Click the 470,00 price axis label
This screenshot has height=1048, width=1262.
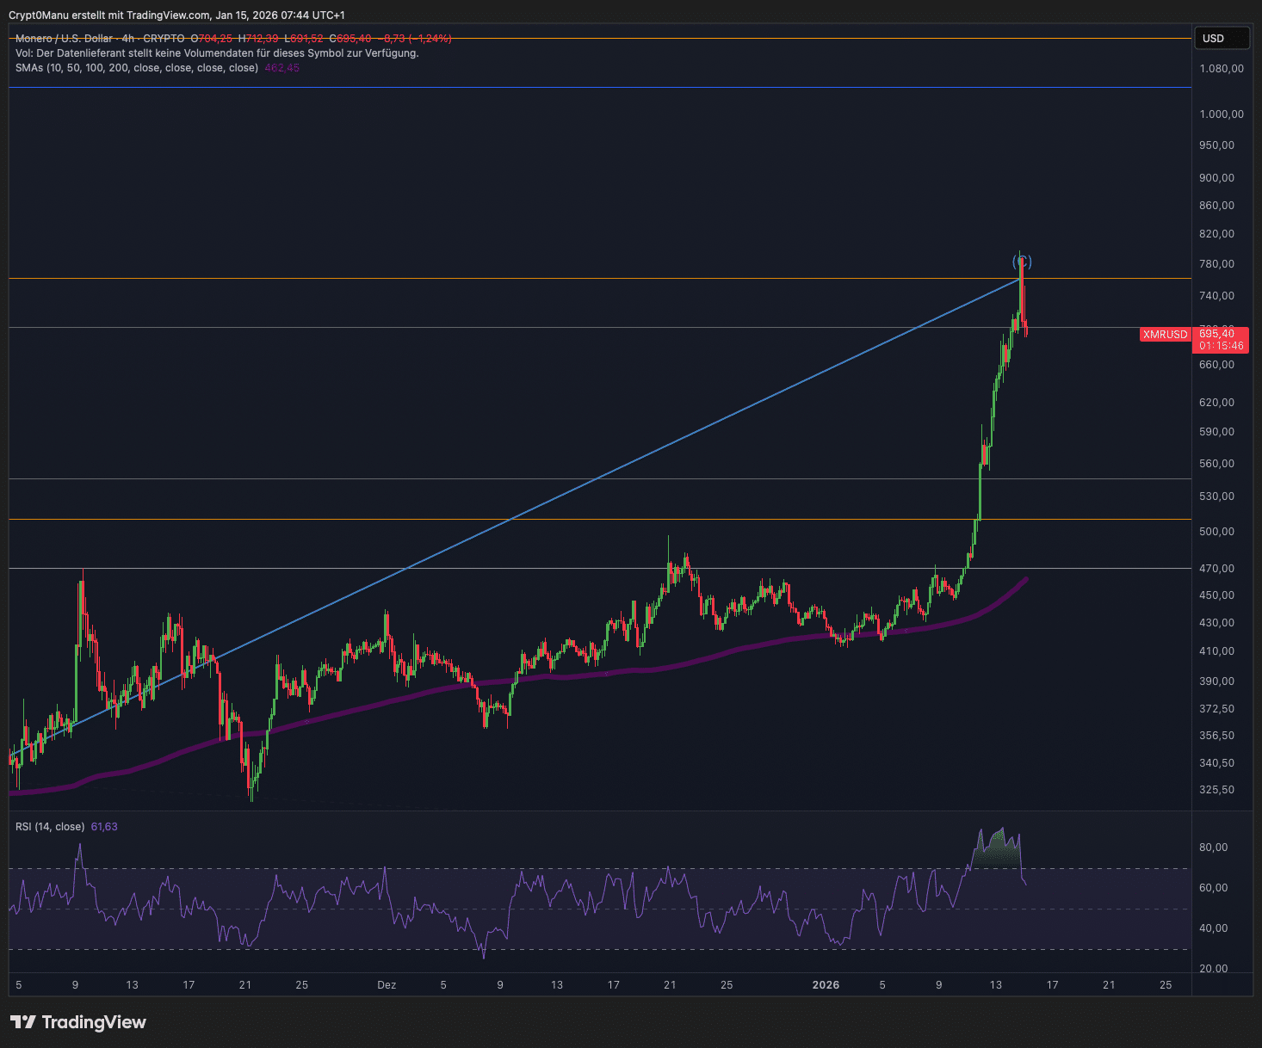(1216, 569)
